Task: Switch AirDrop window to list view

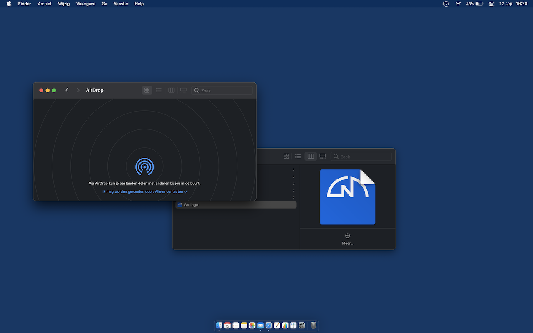Action: pyautogui.click(x=159, y=90)
